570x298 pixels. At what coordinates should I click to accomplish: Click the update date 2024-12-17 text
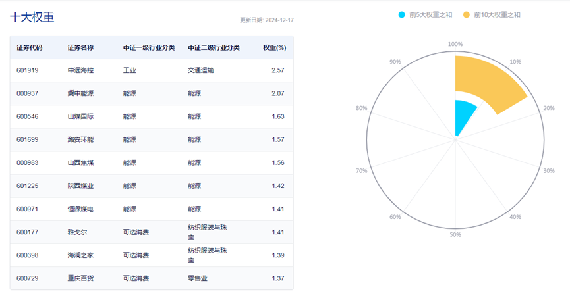[x=267, y=20]
